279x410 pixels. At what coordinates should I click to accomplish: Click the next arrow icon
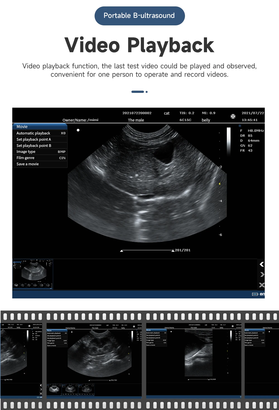(262, 274)
